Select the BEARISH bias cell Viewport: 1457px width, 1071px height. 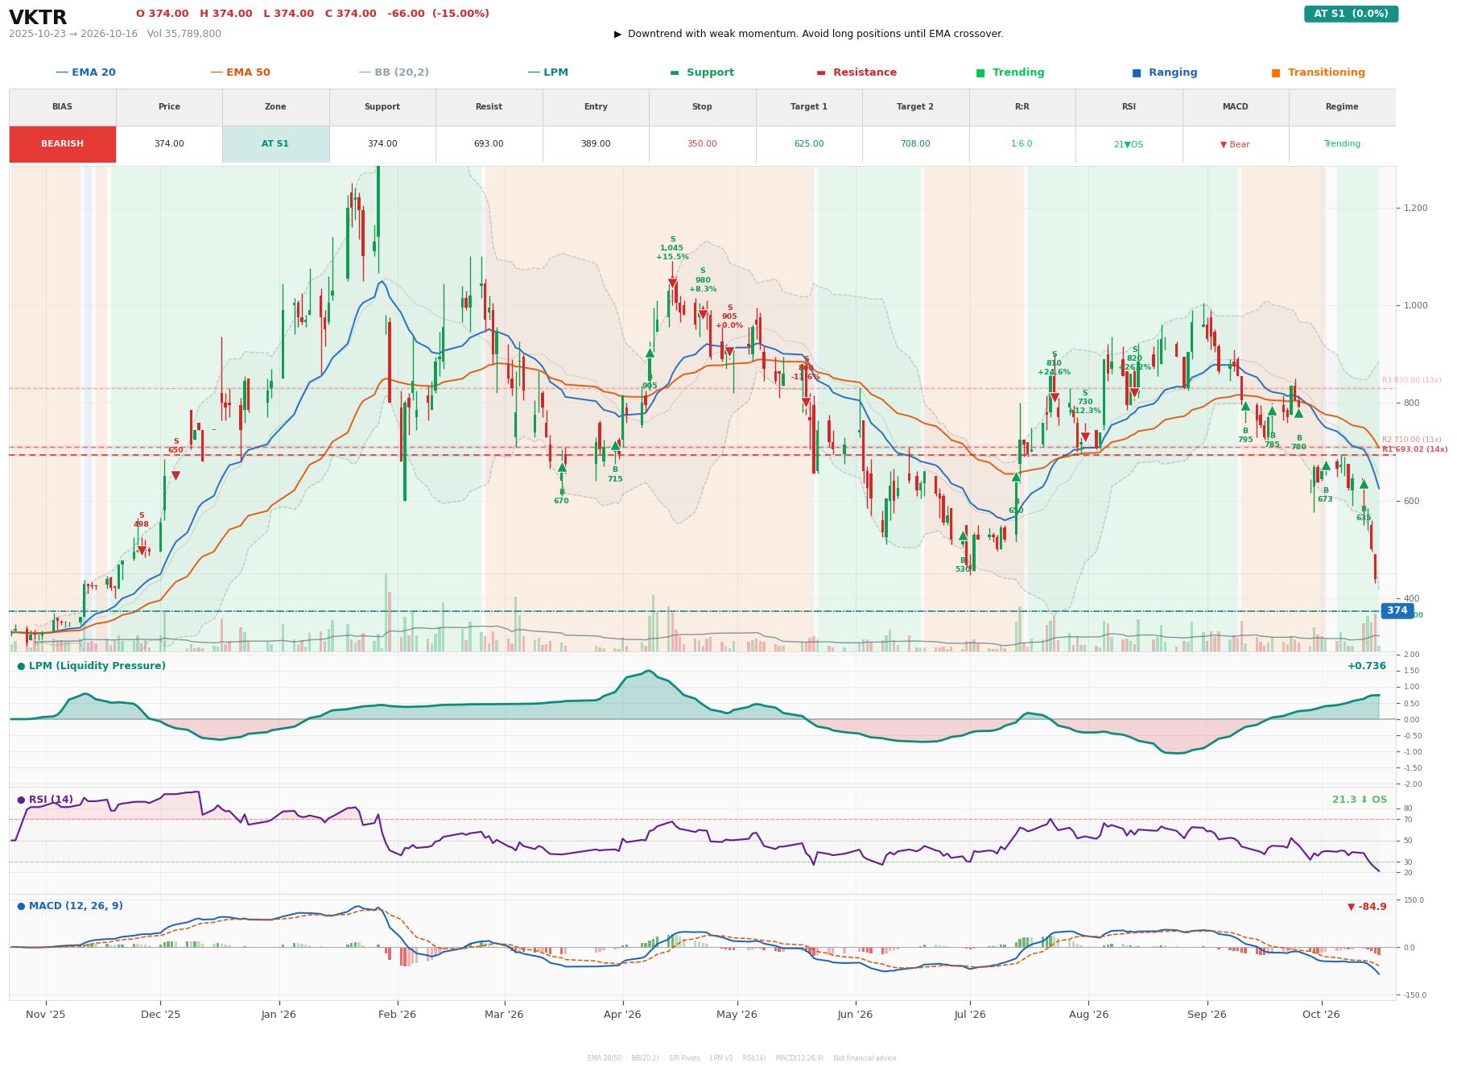click(x=62, y=144)
